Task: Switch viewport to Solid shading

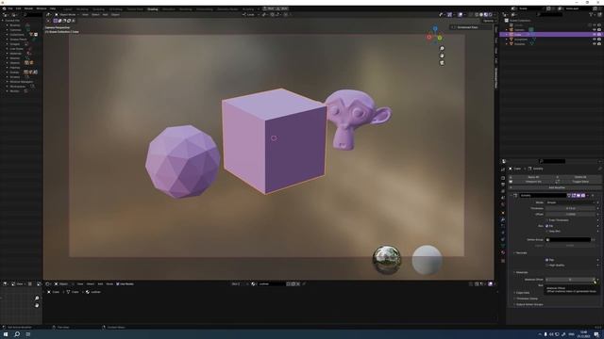Action: click(481, 15)
